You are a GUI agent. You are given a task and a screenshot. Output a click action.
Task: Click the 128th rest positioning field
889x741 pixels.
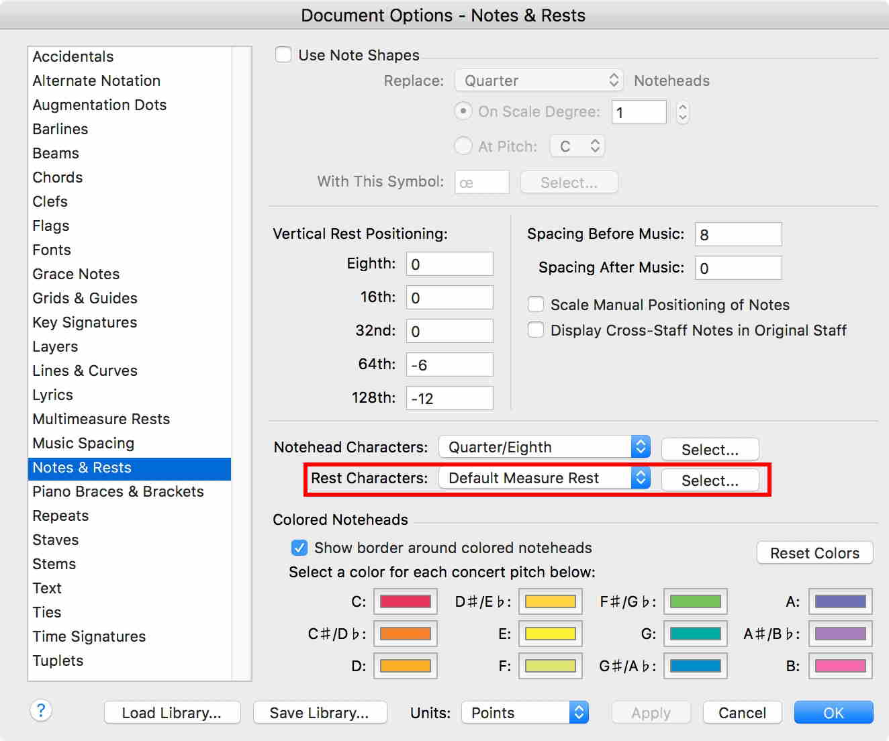coord(450,398)
